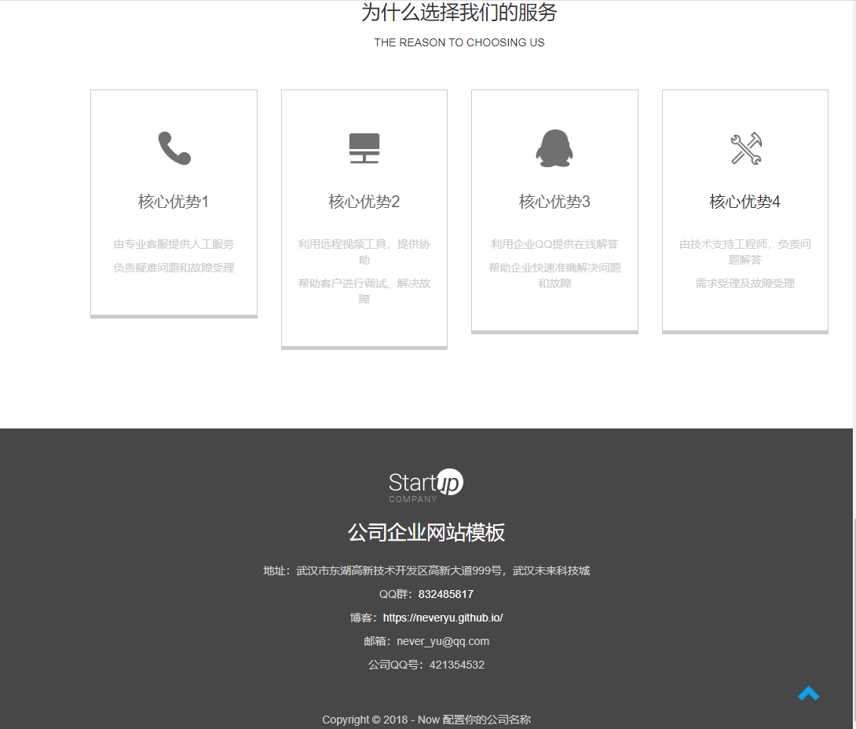Image resolution: width=856 pixels, height=729 pixels.
Task: Click THE REASON TO CHOOSING US subtitle
Action: 459,42
